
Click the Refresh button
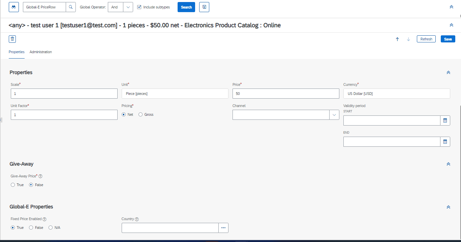click(x=426, y=39)
